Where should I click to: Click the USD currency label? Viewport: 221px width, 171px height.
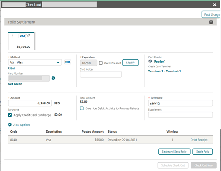[x=57, y=103]
